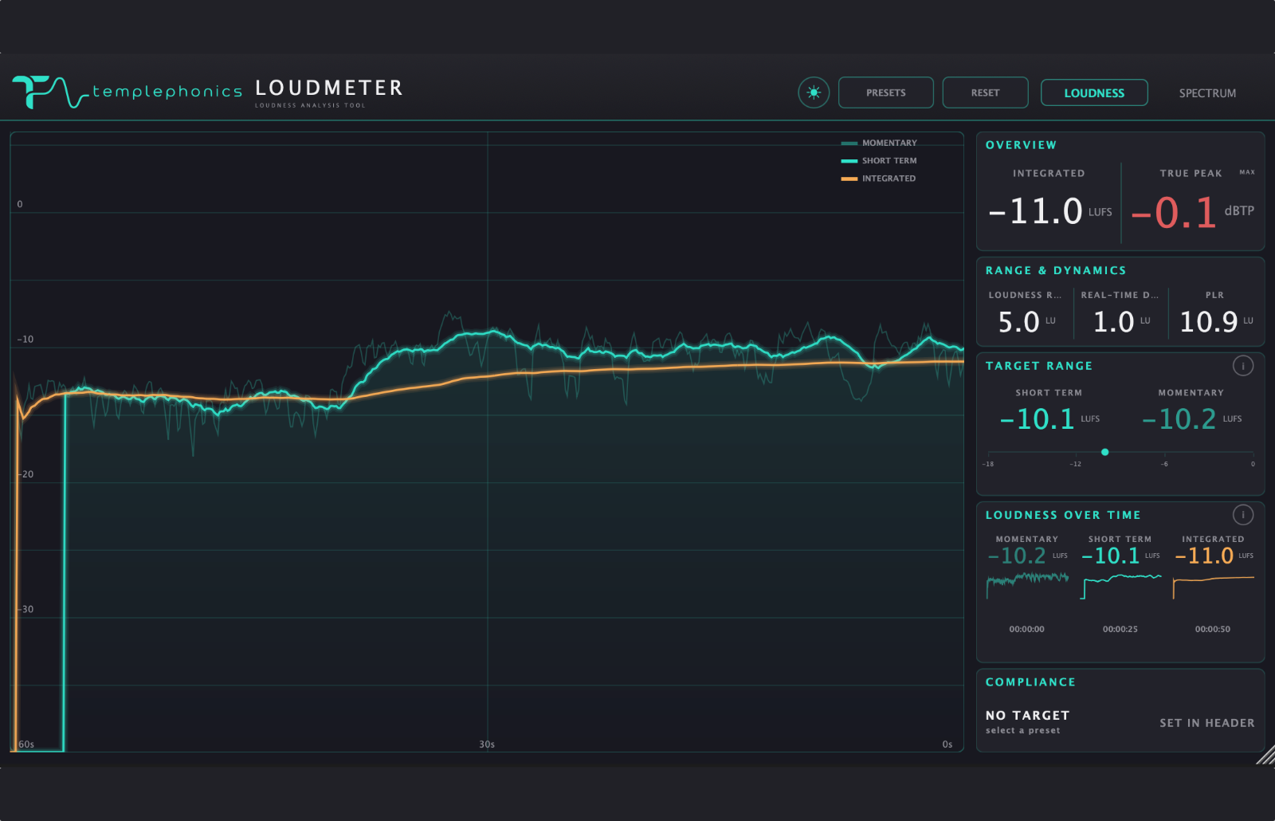
Task: Click the 0 axis label on the graph
Action: [x=20, y=205]
